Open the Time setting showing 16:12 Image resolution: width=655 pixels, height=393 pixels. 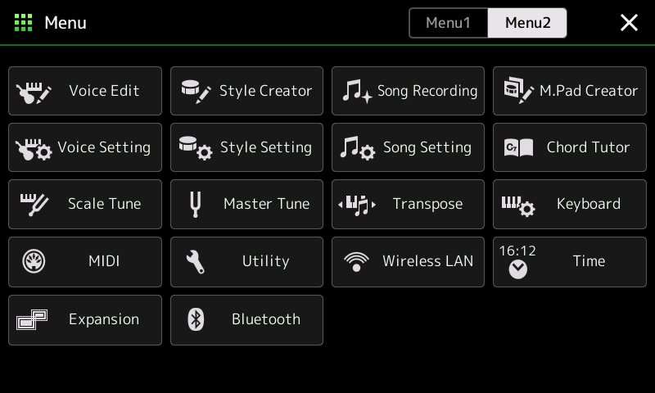pos(570,262)
